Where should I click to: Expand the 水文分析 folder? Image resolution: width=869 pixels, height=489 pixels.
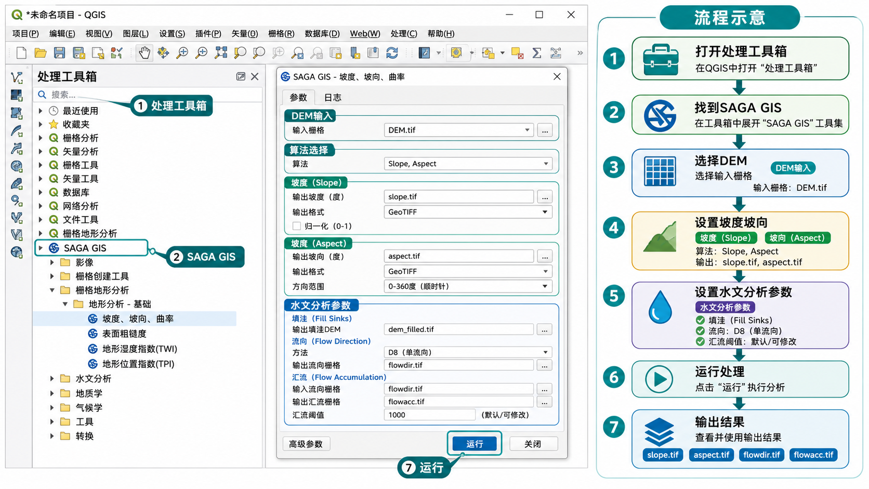pos(52,378)
